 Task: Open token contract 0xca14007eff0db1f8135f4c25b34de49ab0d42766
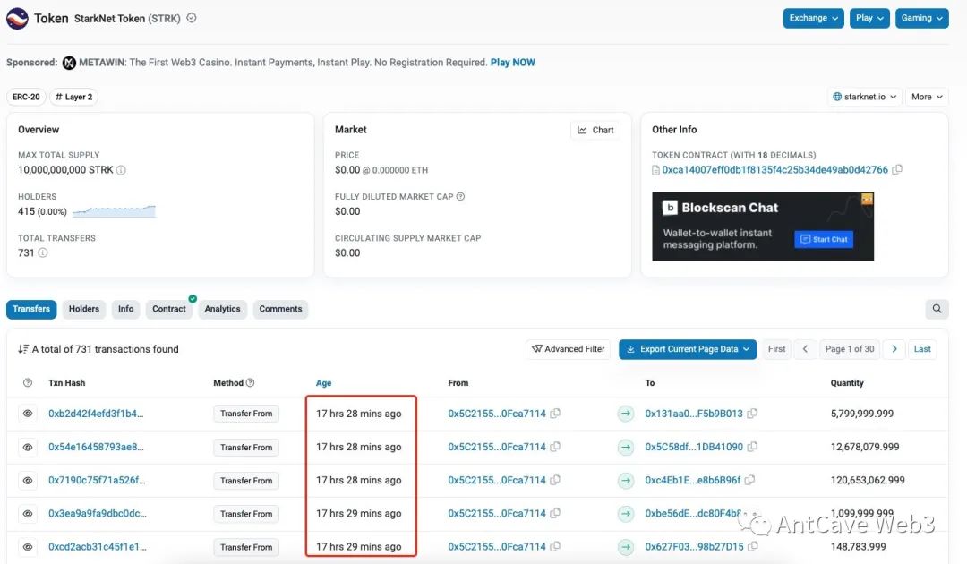[774, 169]
